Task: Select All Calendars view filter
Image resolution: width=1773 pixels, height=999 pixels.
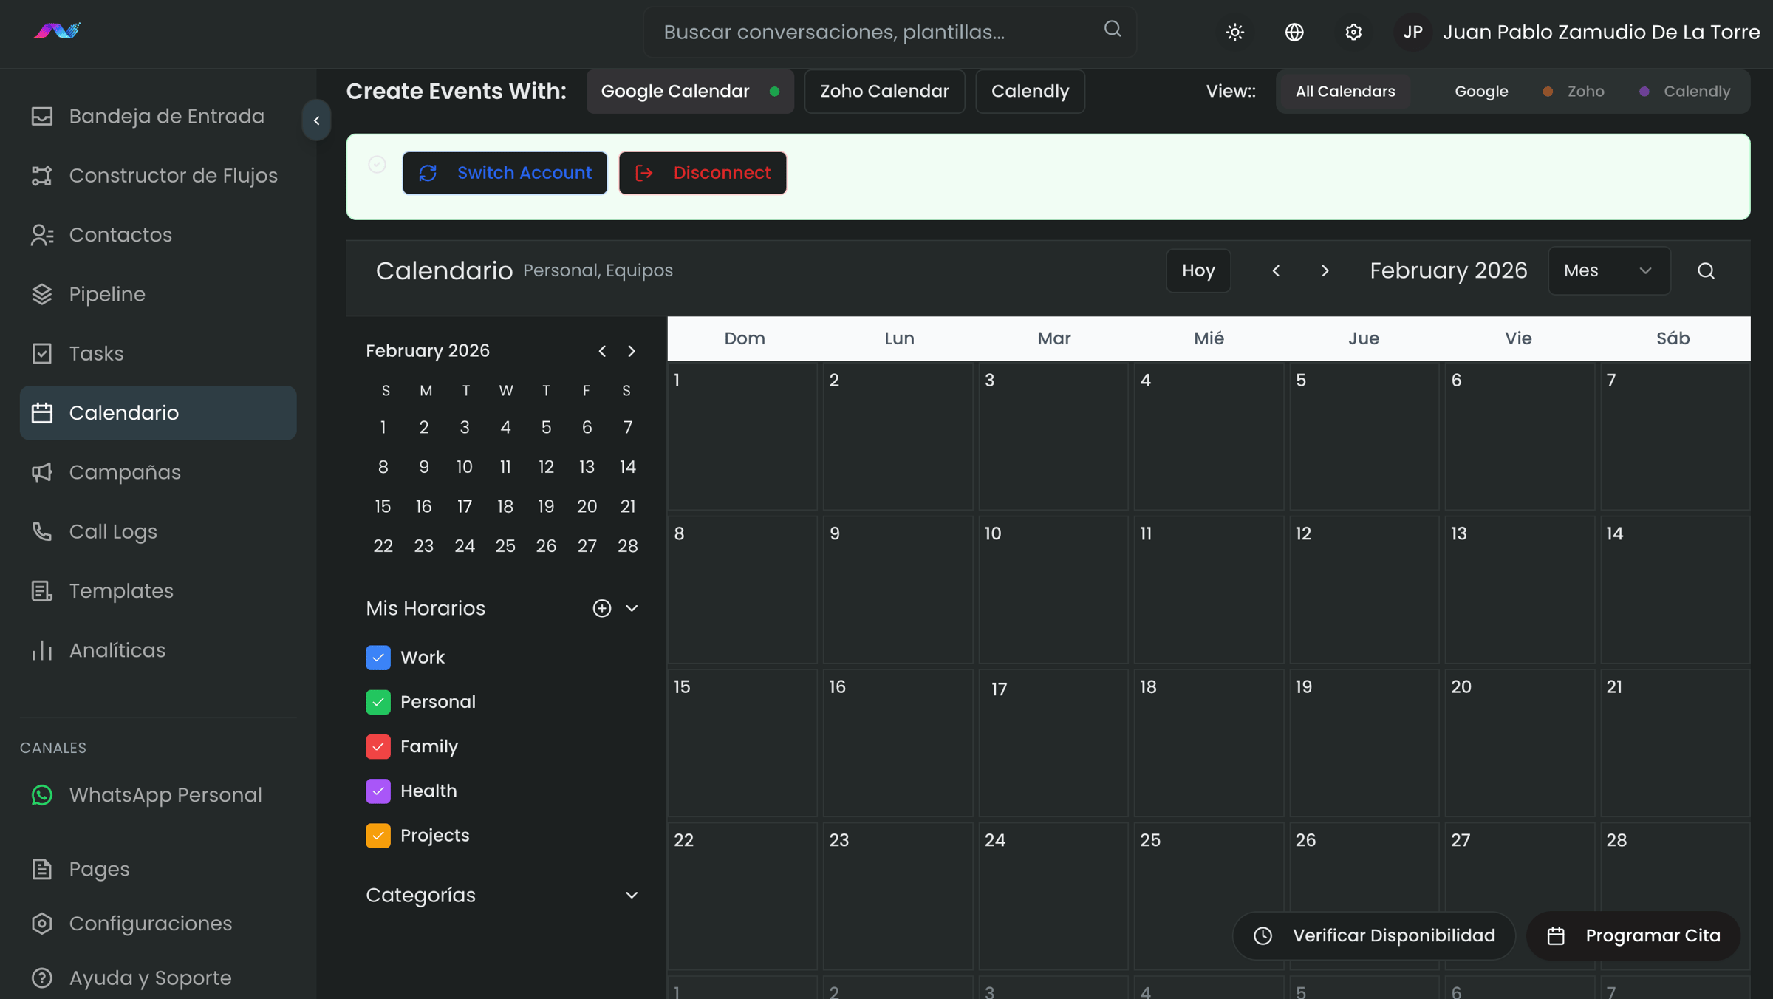Action: [x=1345, y=92]
